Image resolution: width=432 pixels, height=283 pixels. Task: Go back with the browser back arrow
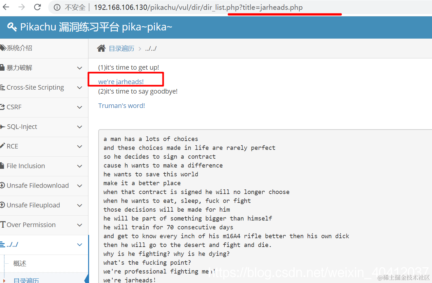click(6, 7)
